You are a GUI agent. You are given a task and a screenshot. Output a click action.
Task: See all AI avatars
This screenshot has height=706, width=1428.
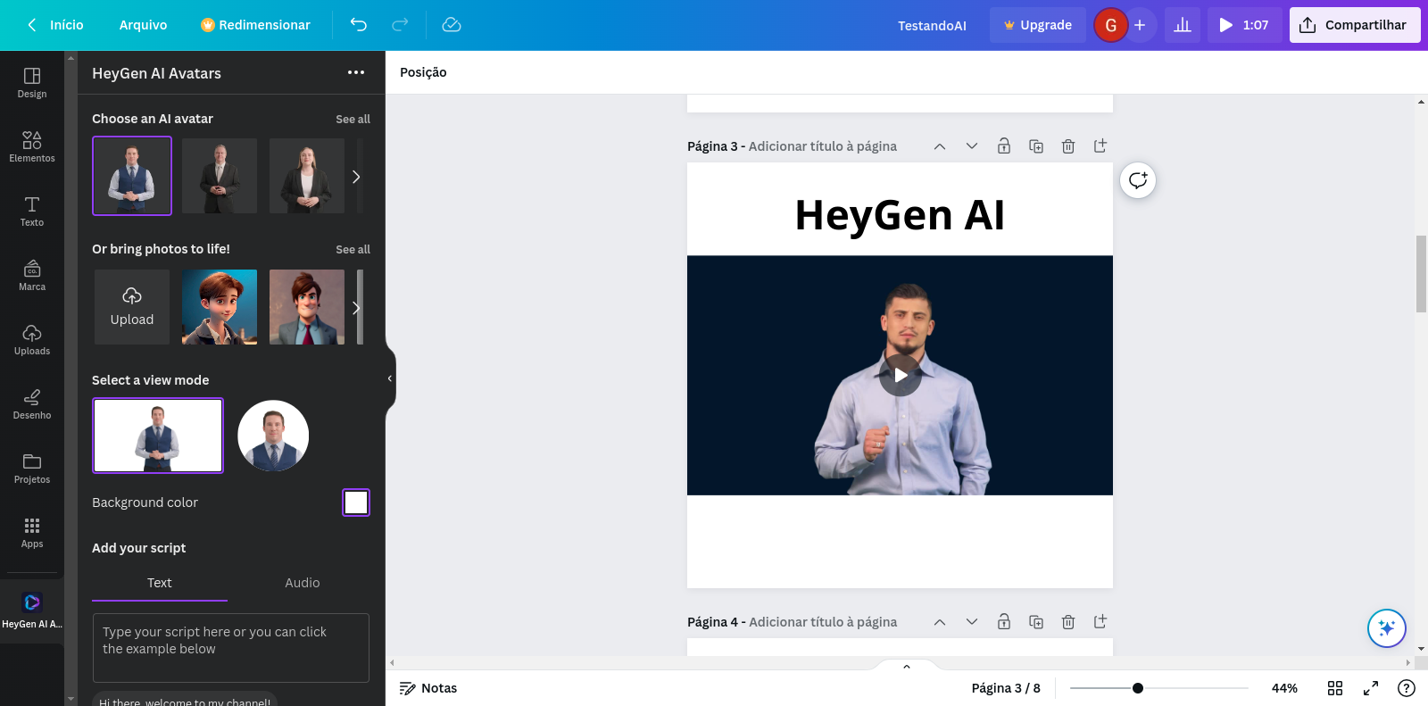pyautogui.click(x=353, y=119)
